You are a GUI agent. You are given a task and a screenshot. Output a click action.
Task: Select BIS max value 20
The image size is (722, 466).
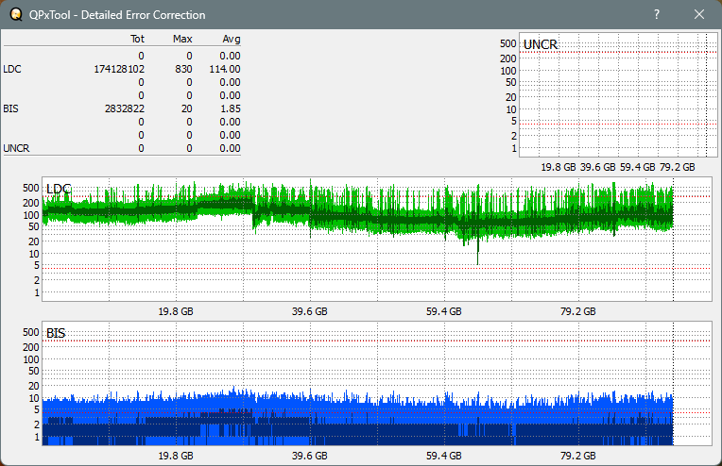[x=186, y=108]
